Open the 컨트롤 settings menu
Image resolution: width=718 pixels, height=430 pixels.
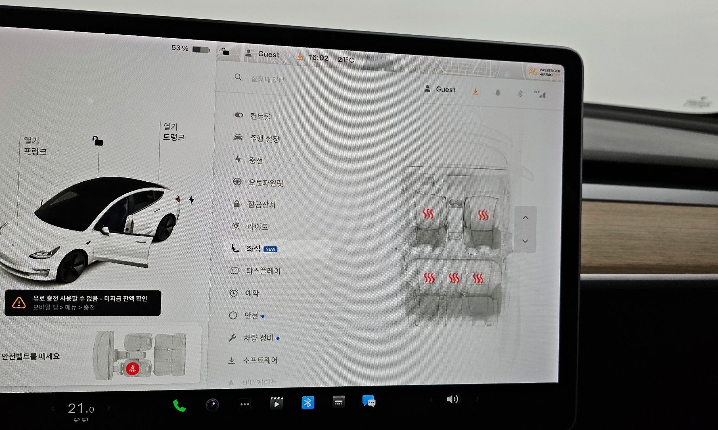point(253,116)
